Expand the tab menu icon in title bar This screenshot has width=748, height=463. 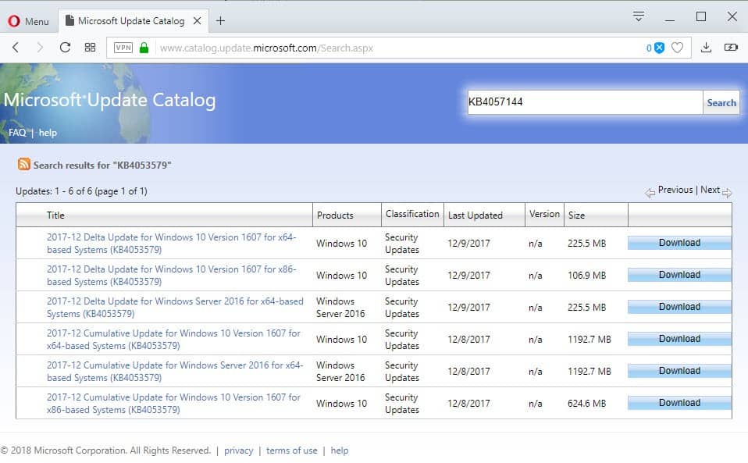639,16
